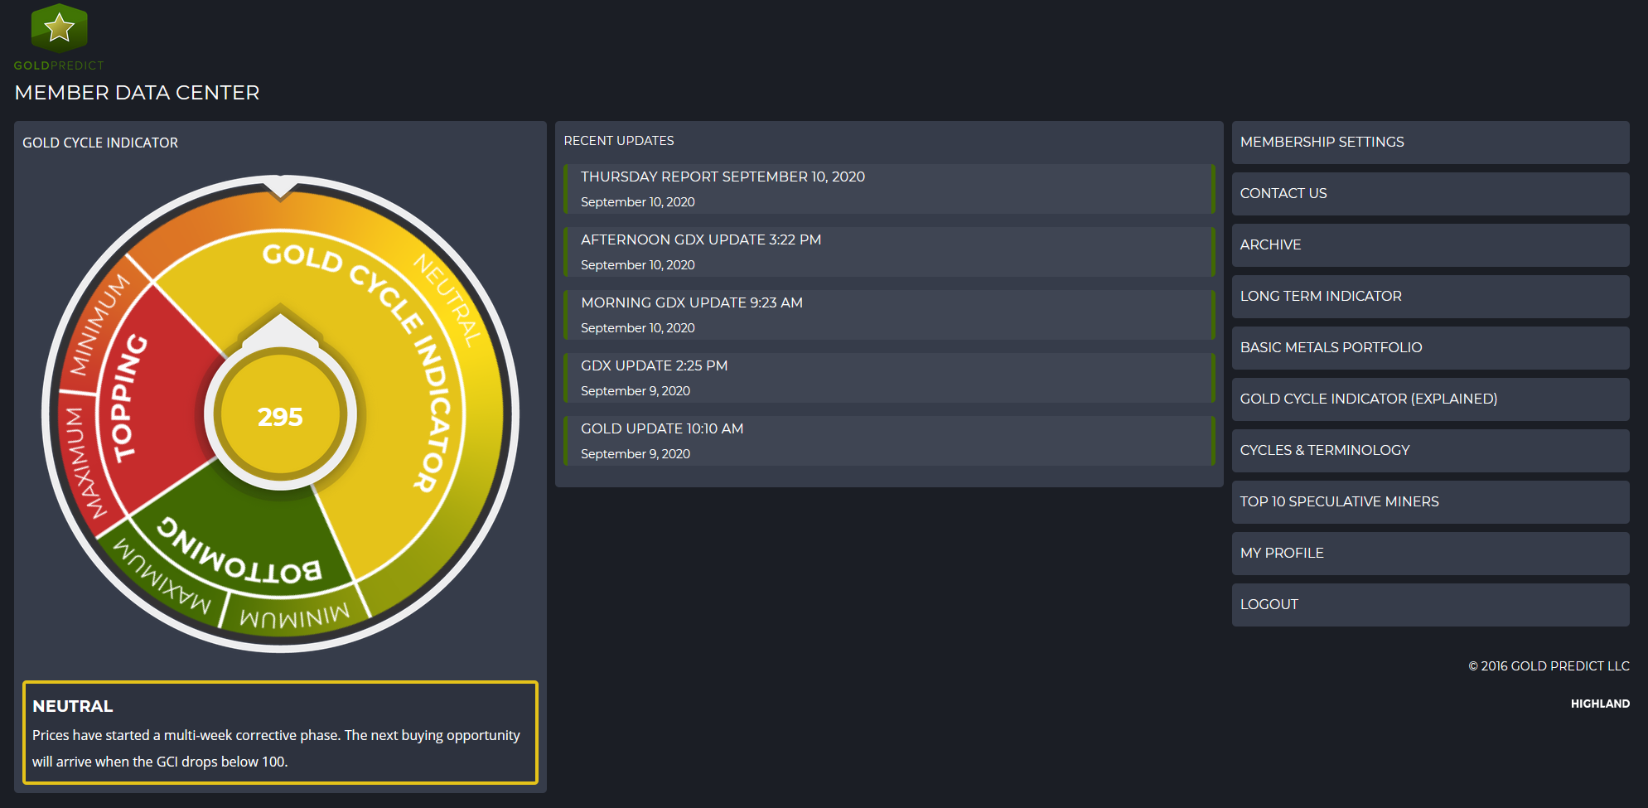This screenshot has width=1648, height=808.
Task: Open Morning GDX Update 9:23 AM
Action: tap(691, 303)
